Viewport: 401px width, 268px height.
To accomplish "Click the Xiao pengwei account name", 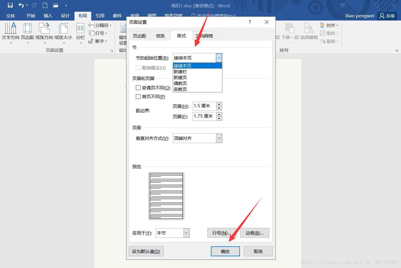I will click(x=360, y=16).
